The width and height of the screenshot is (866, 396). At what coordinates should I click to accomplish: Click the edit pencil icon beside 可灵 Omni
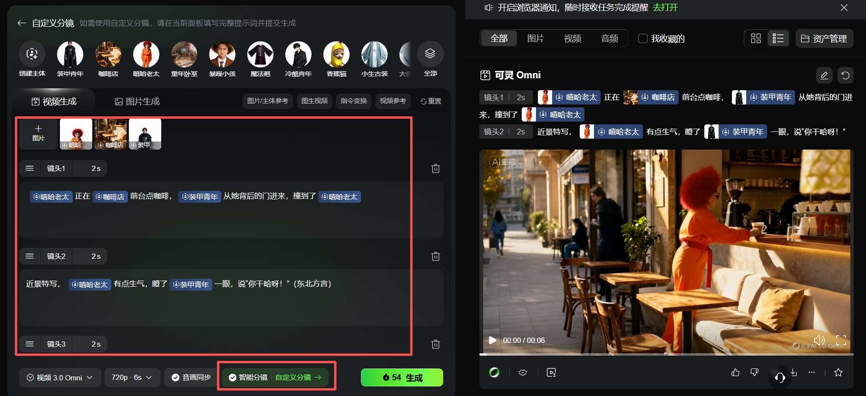tap(824, 75)
